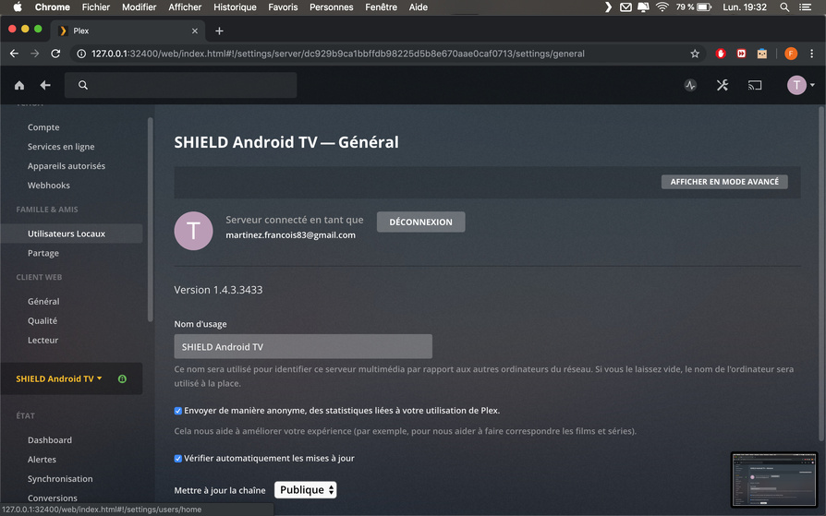Bookmark page with the star icon
Screen dimensions: 826x516
pyautogui.click(x=695, y=54)
